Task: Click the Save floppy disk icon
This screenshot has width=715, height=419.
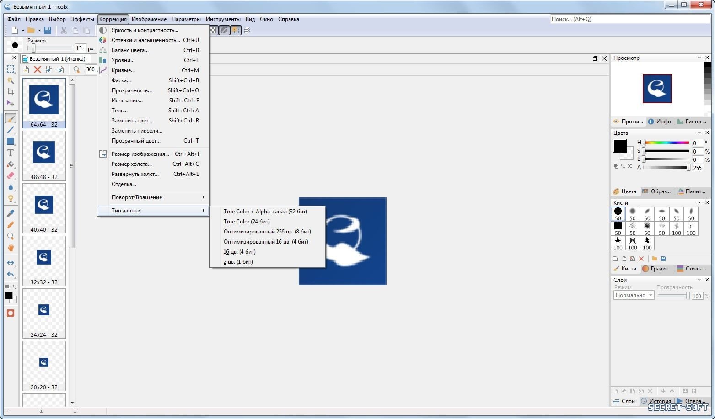Action: click(x=48, y=30)
